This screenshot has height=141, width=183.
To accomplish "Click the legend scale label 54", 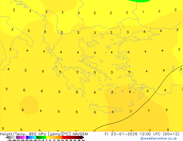I will [x=83, y=140].
